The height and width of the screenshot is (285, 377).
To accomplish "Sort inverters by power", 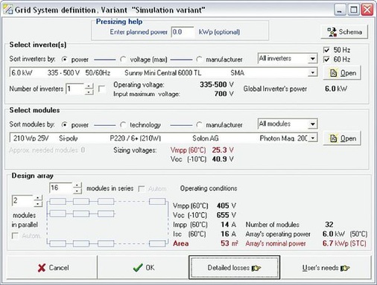I will 64,60.
